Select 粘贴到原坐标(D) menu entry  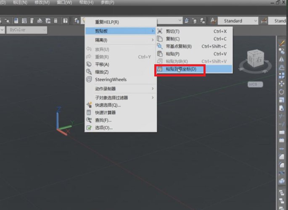pyautogui.click(x=194, y=69)
